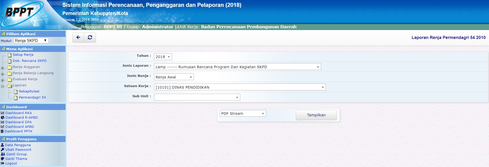489x167 pixels.
Task: Click the Dashboard DPA bar chart icon
Action: pos(3,122)
